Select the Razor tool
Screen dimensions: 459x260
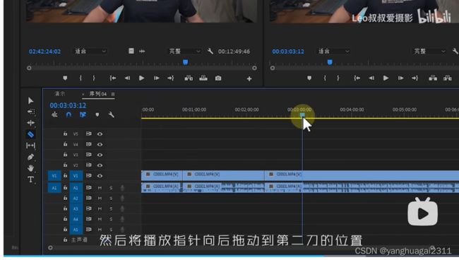point(31,134)
